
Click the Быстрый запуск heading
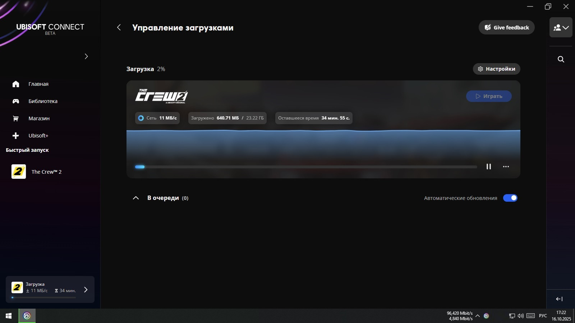click(x=27, y=150)
